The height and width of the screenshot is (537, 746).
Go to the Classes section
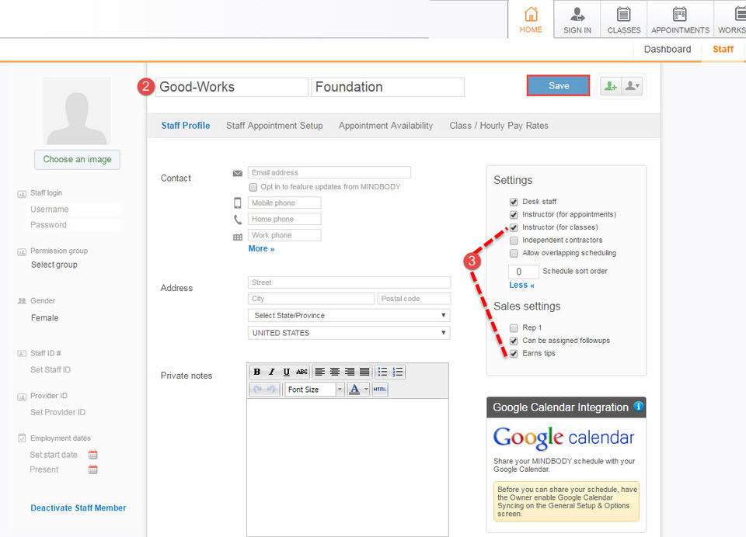[x=624, y=20]
